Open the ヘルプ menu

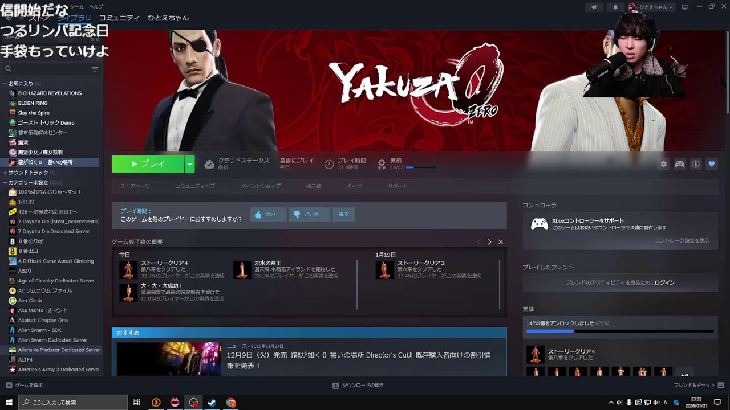[x=96, y=6]
